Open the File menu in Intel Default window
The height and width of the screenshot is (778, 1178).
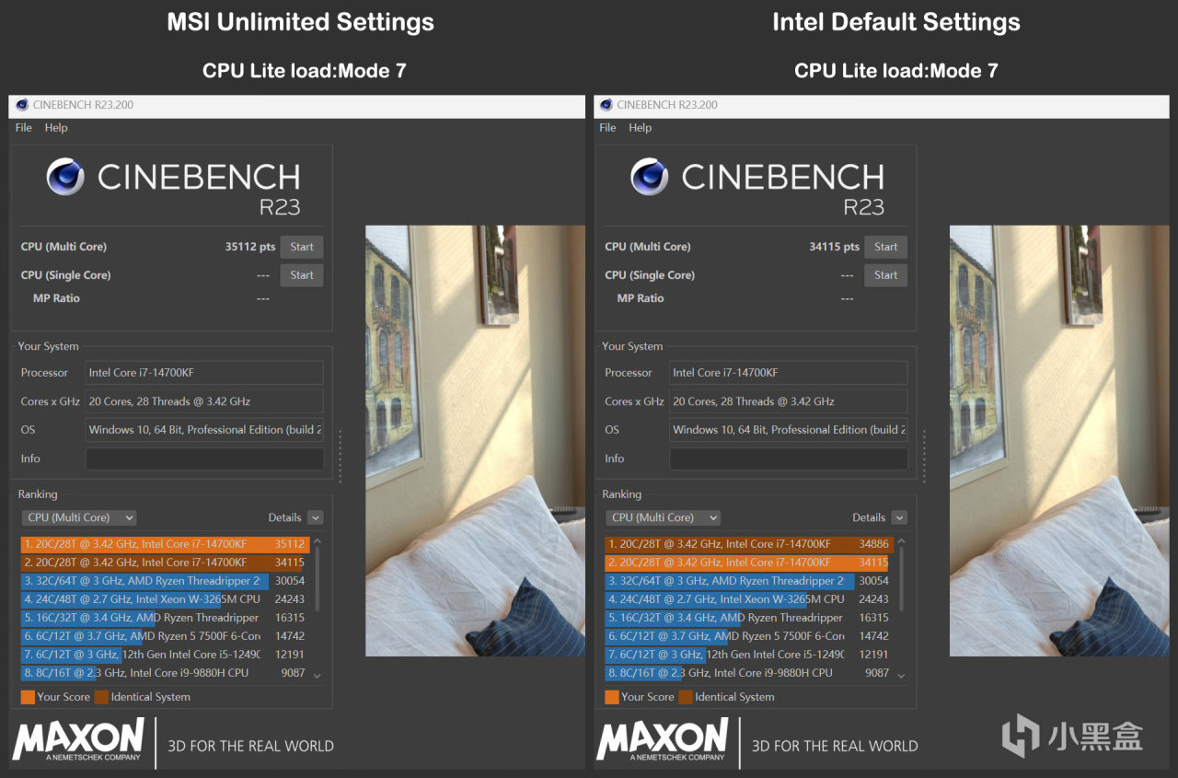point(608,128)
